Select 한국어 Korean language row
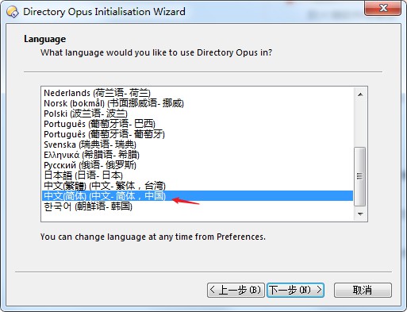The width and height of the screenshot is (407, 312). (x=198, y=206)
